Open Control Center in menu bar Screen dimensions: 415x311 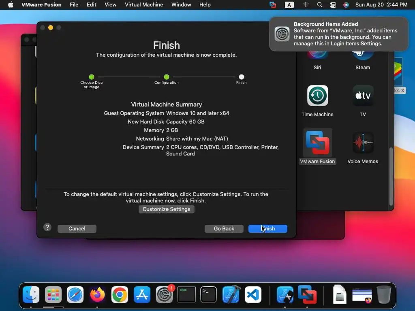coord(333,5)
